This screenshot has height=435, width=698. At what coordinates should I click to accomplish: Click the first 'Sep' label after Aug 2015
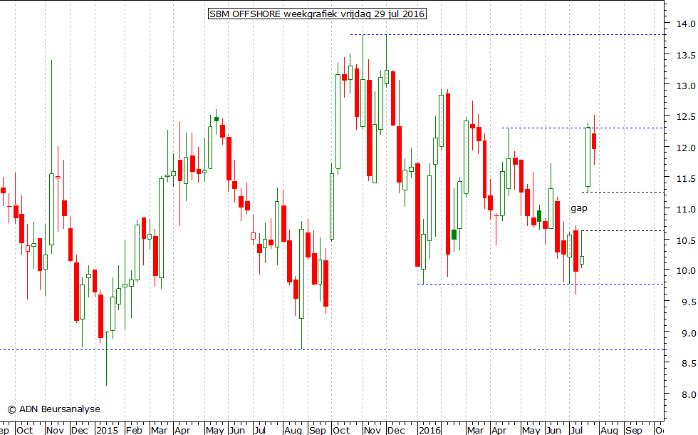coord(318,430)
